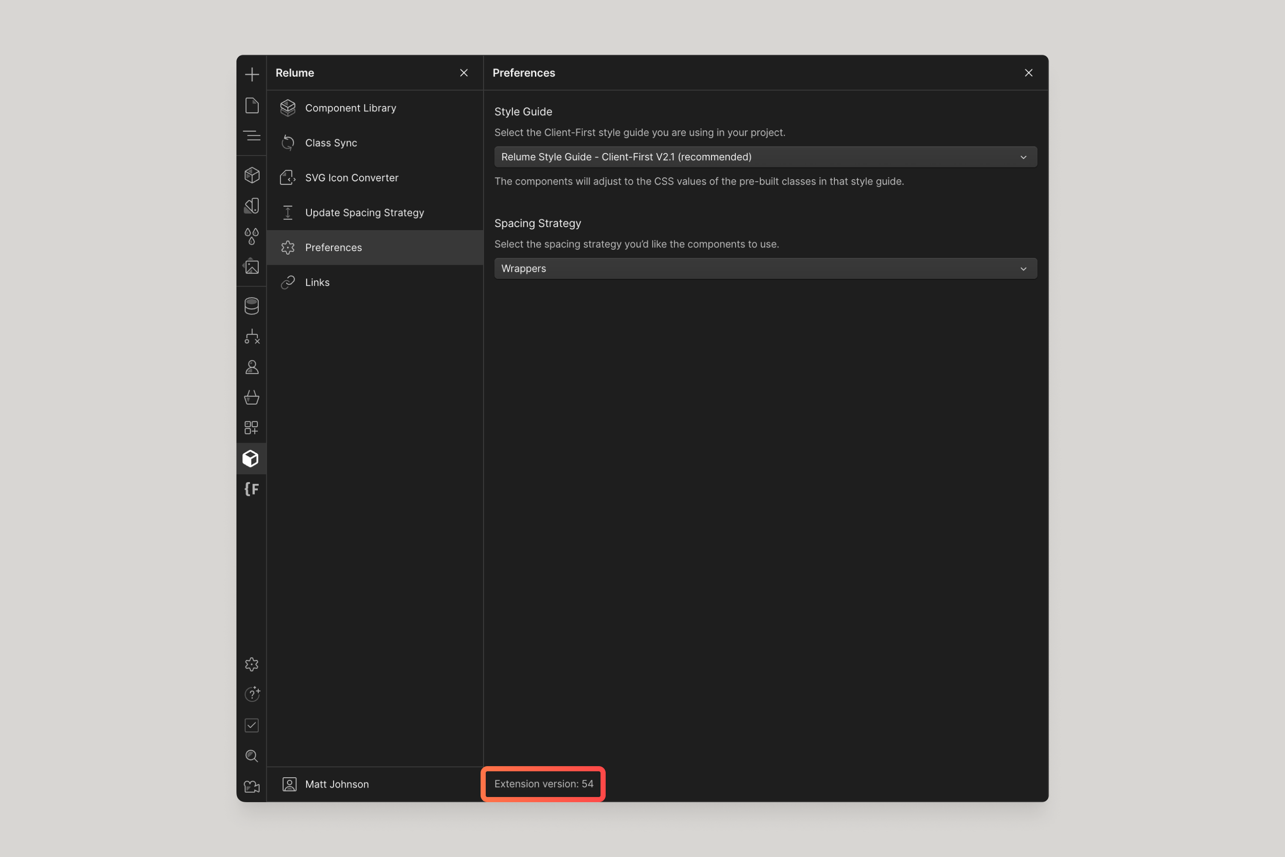Click the Spacing Strategy heading

coord(538,223)
